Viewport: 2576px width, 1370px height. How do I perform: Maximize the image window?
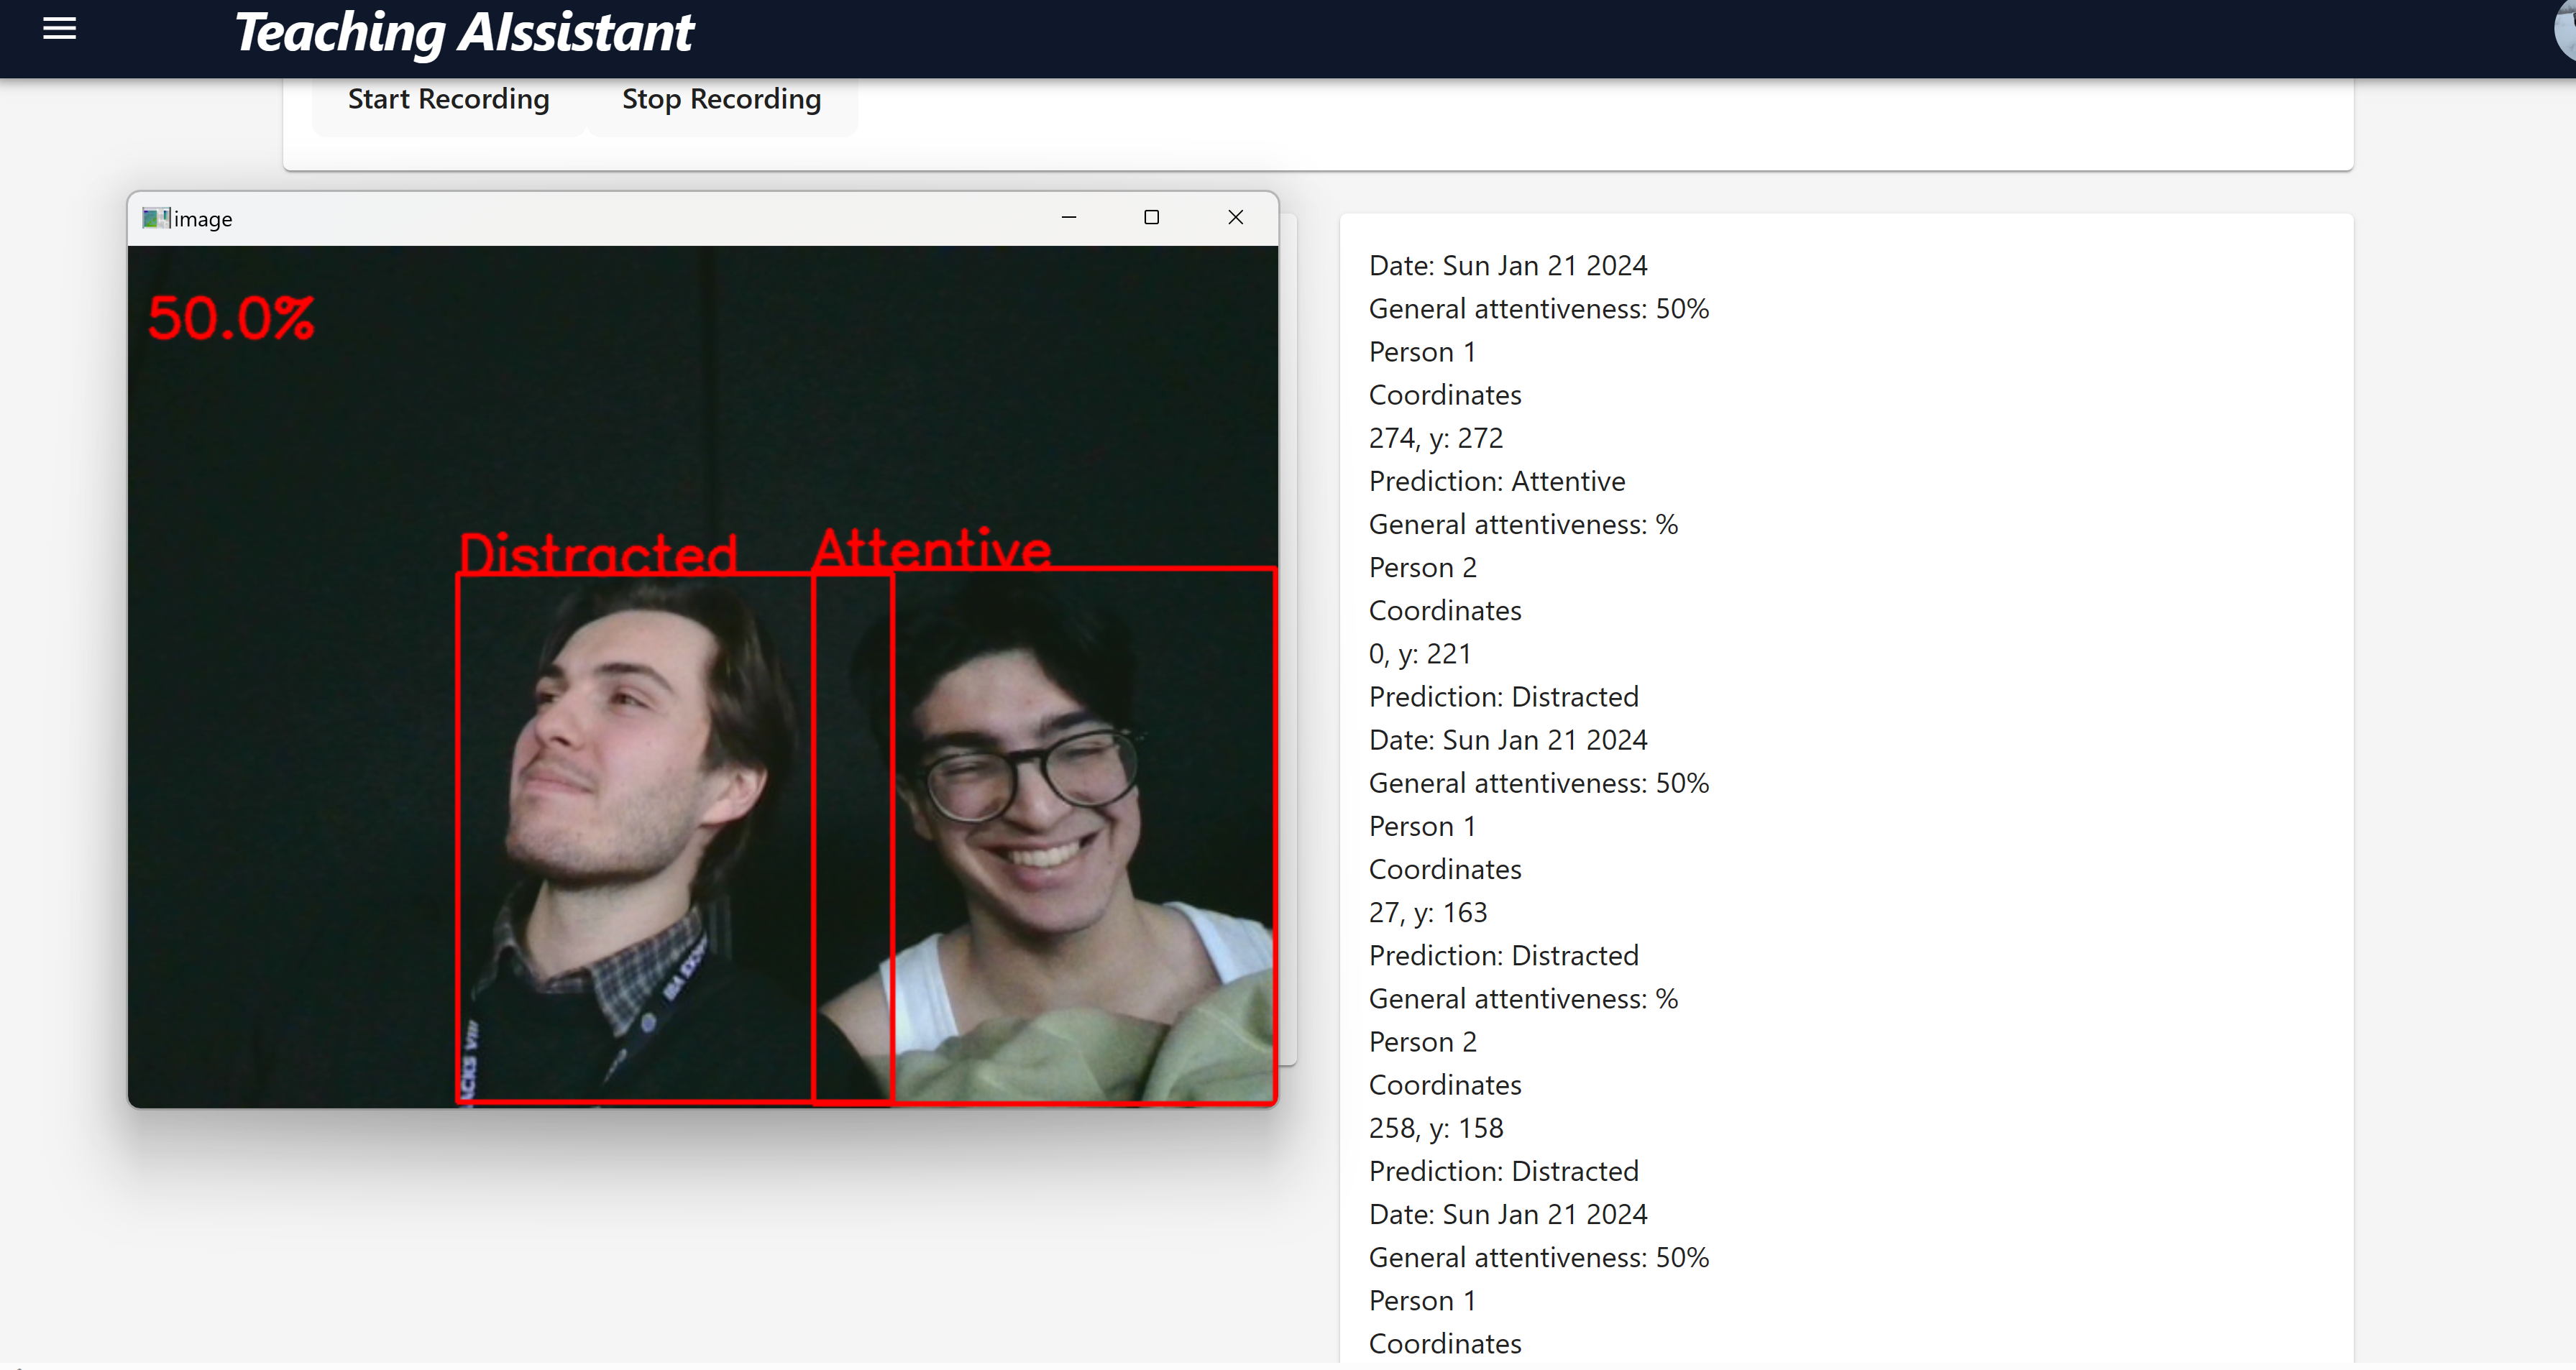1151,217
